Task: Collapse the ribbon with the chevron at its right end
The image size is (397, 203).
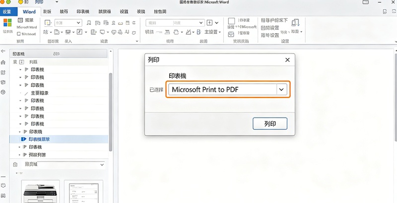Action: tap(396, 42)
